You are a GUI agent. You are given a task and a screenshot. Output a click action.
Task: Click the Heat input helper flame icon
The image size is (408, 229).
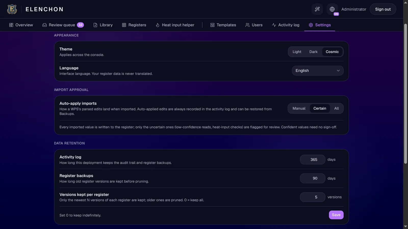click(x=158, y=25)
